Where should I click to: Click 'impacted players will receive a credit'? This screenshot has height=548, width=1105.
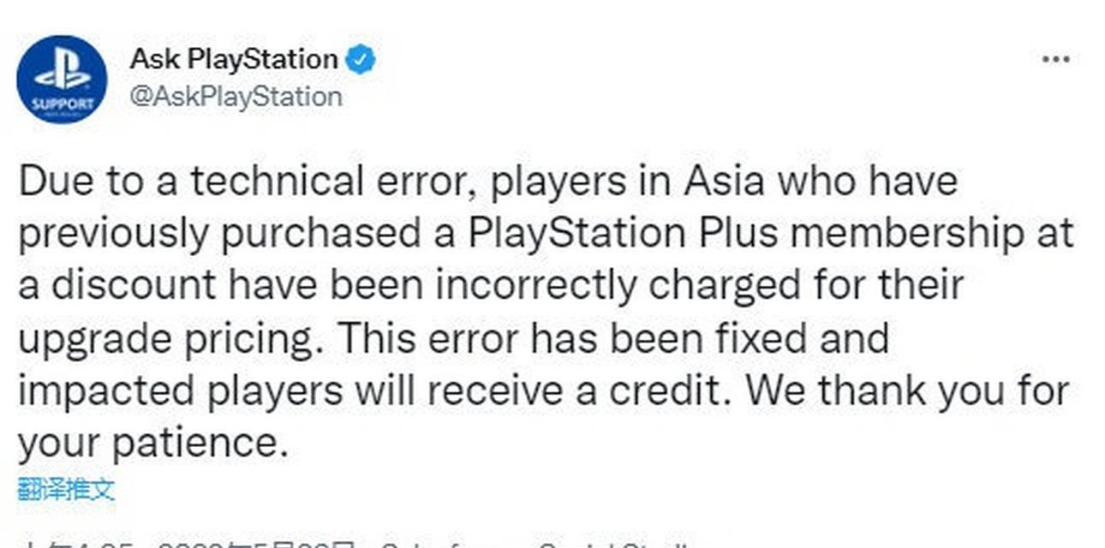(x=373, y=390)
